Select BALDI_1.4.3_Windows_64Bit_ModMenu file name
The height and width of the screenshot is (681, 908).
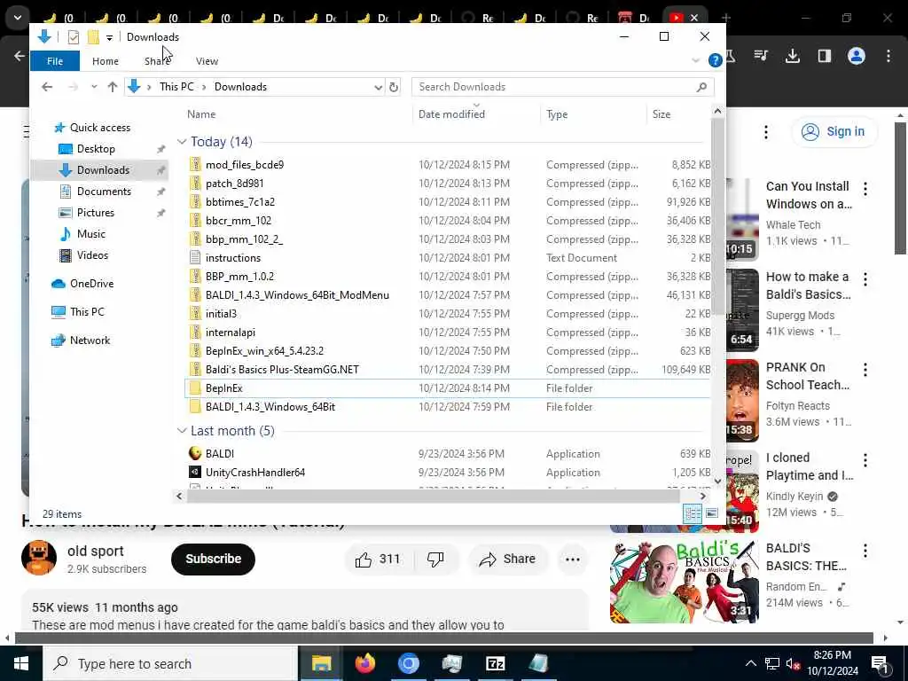click(298, 295)
